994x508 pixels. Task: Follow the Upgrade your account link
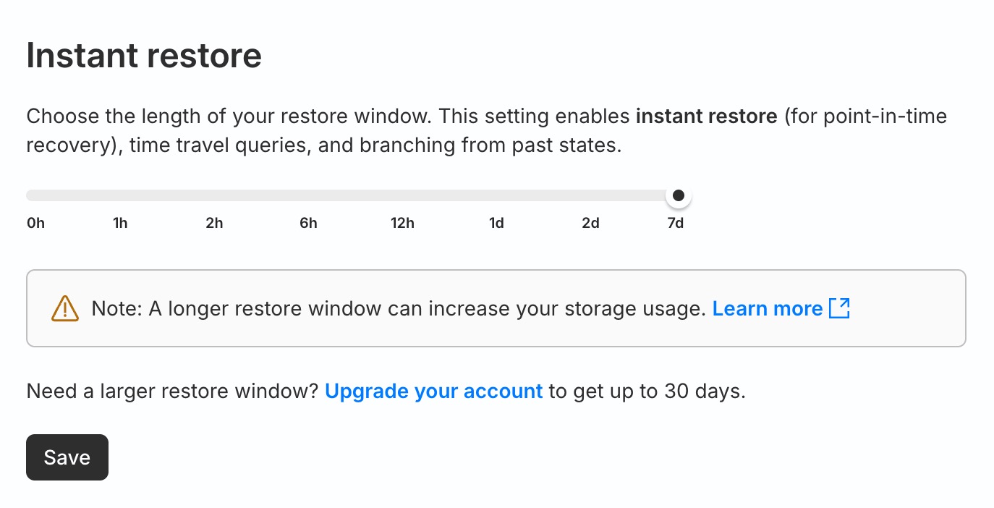pos(433,391)
